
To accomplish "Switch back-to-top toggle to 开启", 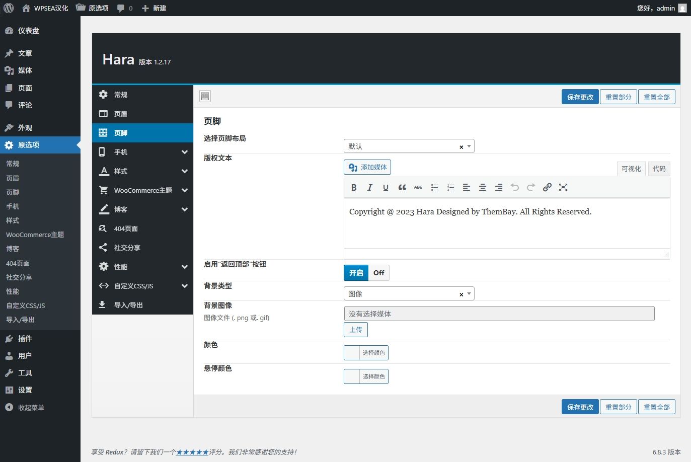I will click(x=356, y=273).
